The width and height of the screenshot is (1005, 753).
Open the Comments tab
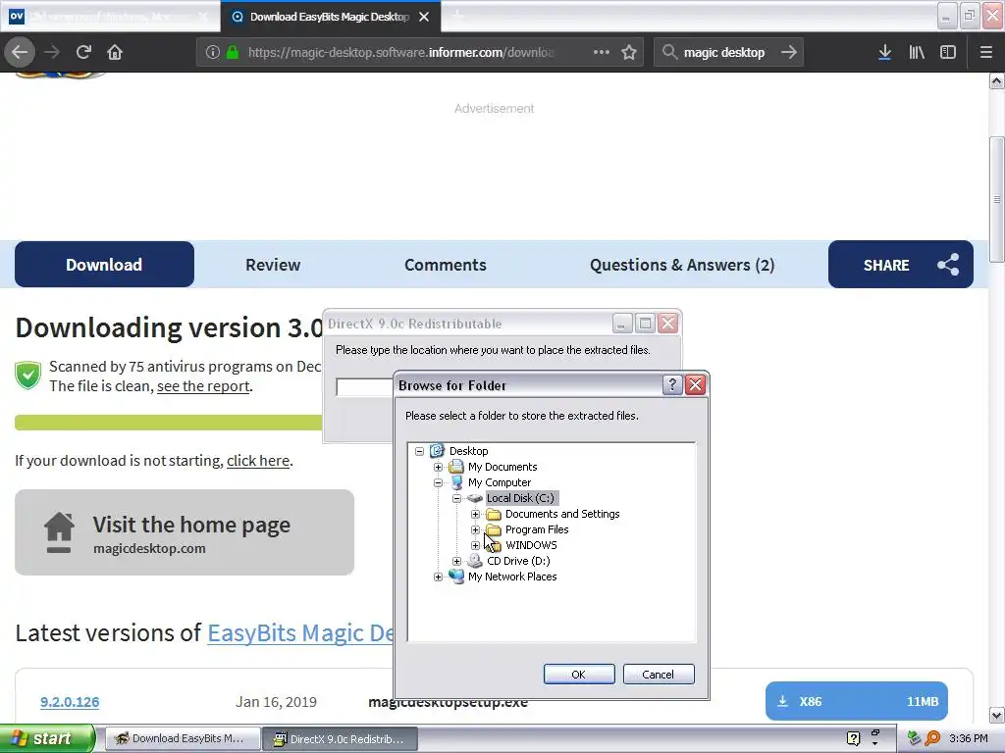coord(445,265)
